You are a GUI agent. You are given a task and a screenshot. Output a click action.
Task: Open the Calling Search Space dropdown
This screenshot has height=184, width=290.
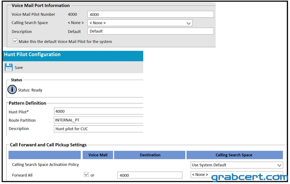[x=140, y=23]
